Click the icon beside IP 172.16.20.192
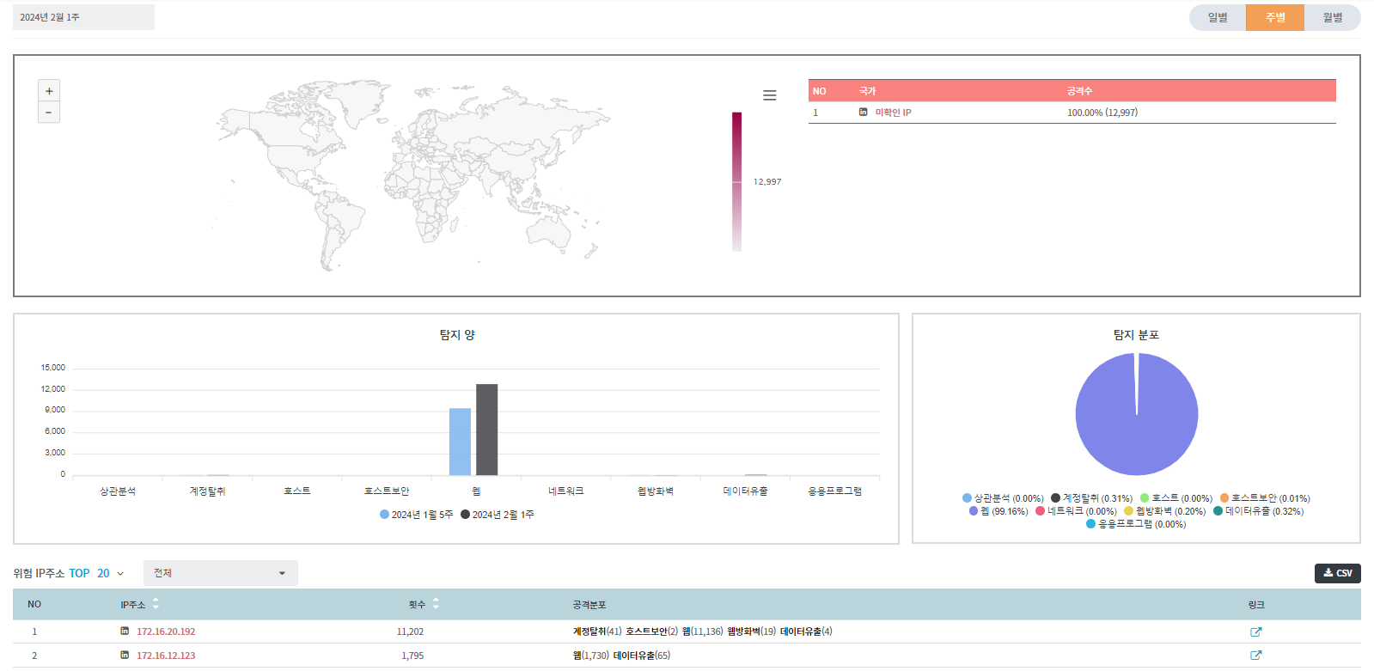Image resolution: width=1374 pixels, height=671 pixels. (125, 631)
